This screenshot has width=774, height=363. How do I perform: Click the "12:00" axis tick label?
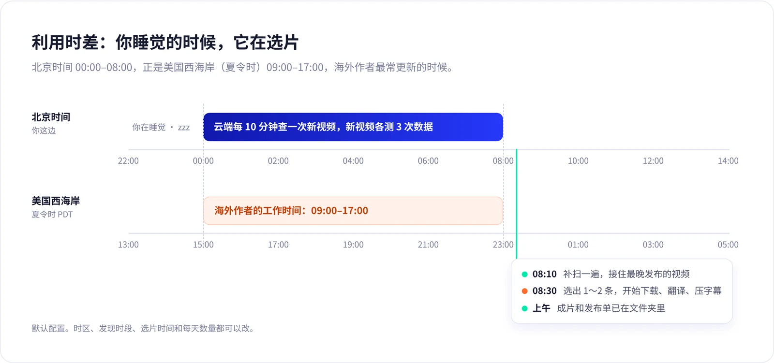point(653,161)
